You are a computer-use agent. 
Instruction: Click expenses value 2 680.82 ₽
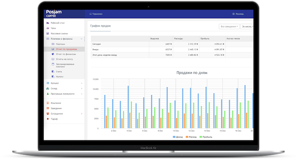click(x=193, y=55)
